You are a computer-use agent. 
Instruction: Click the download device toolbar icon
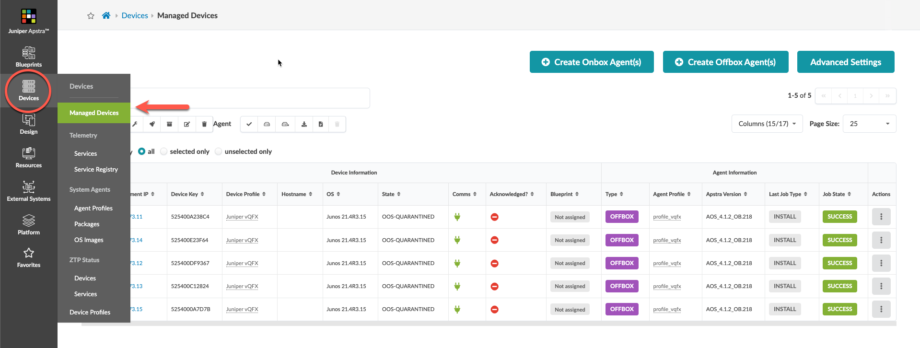[304, 124]
